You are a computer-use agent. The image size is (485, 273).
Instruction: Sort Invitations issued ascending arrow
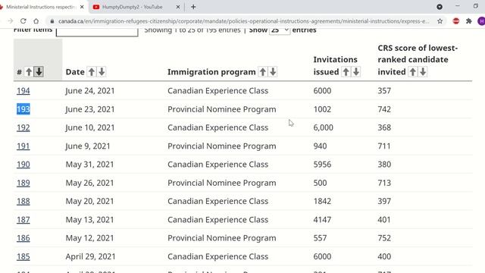click(x=346, y=72)
